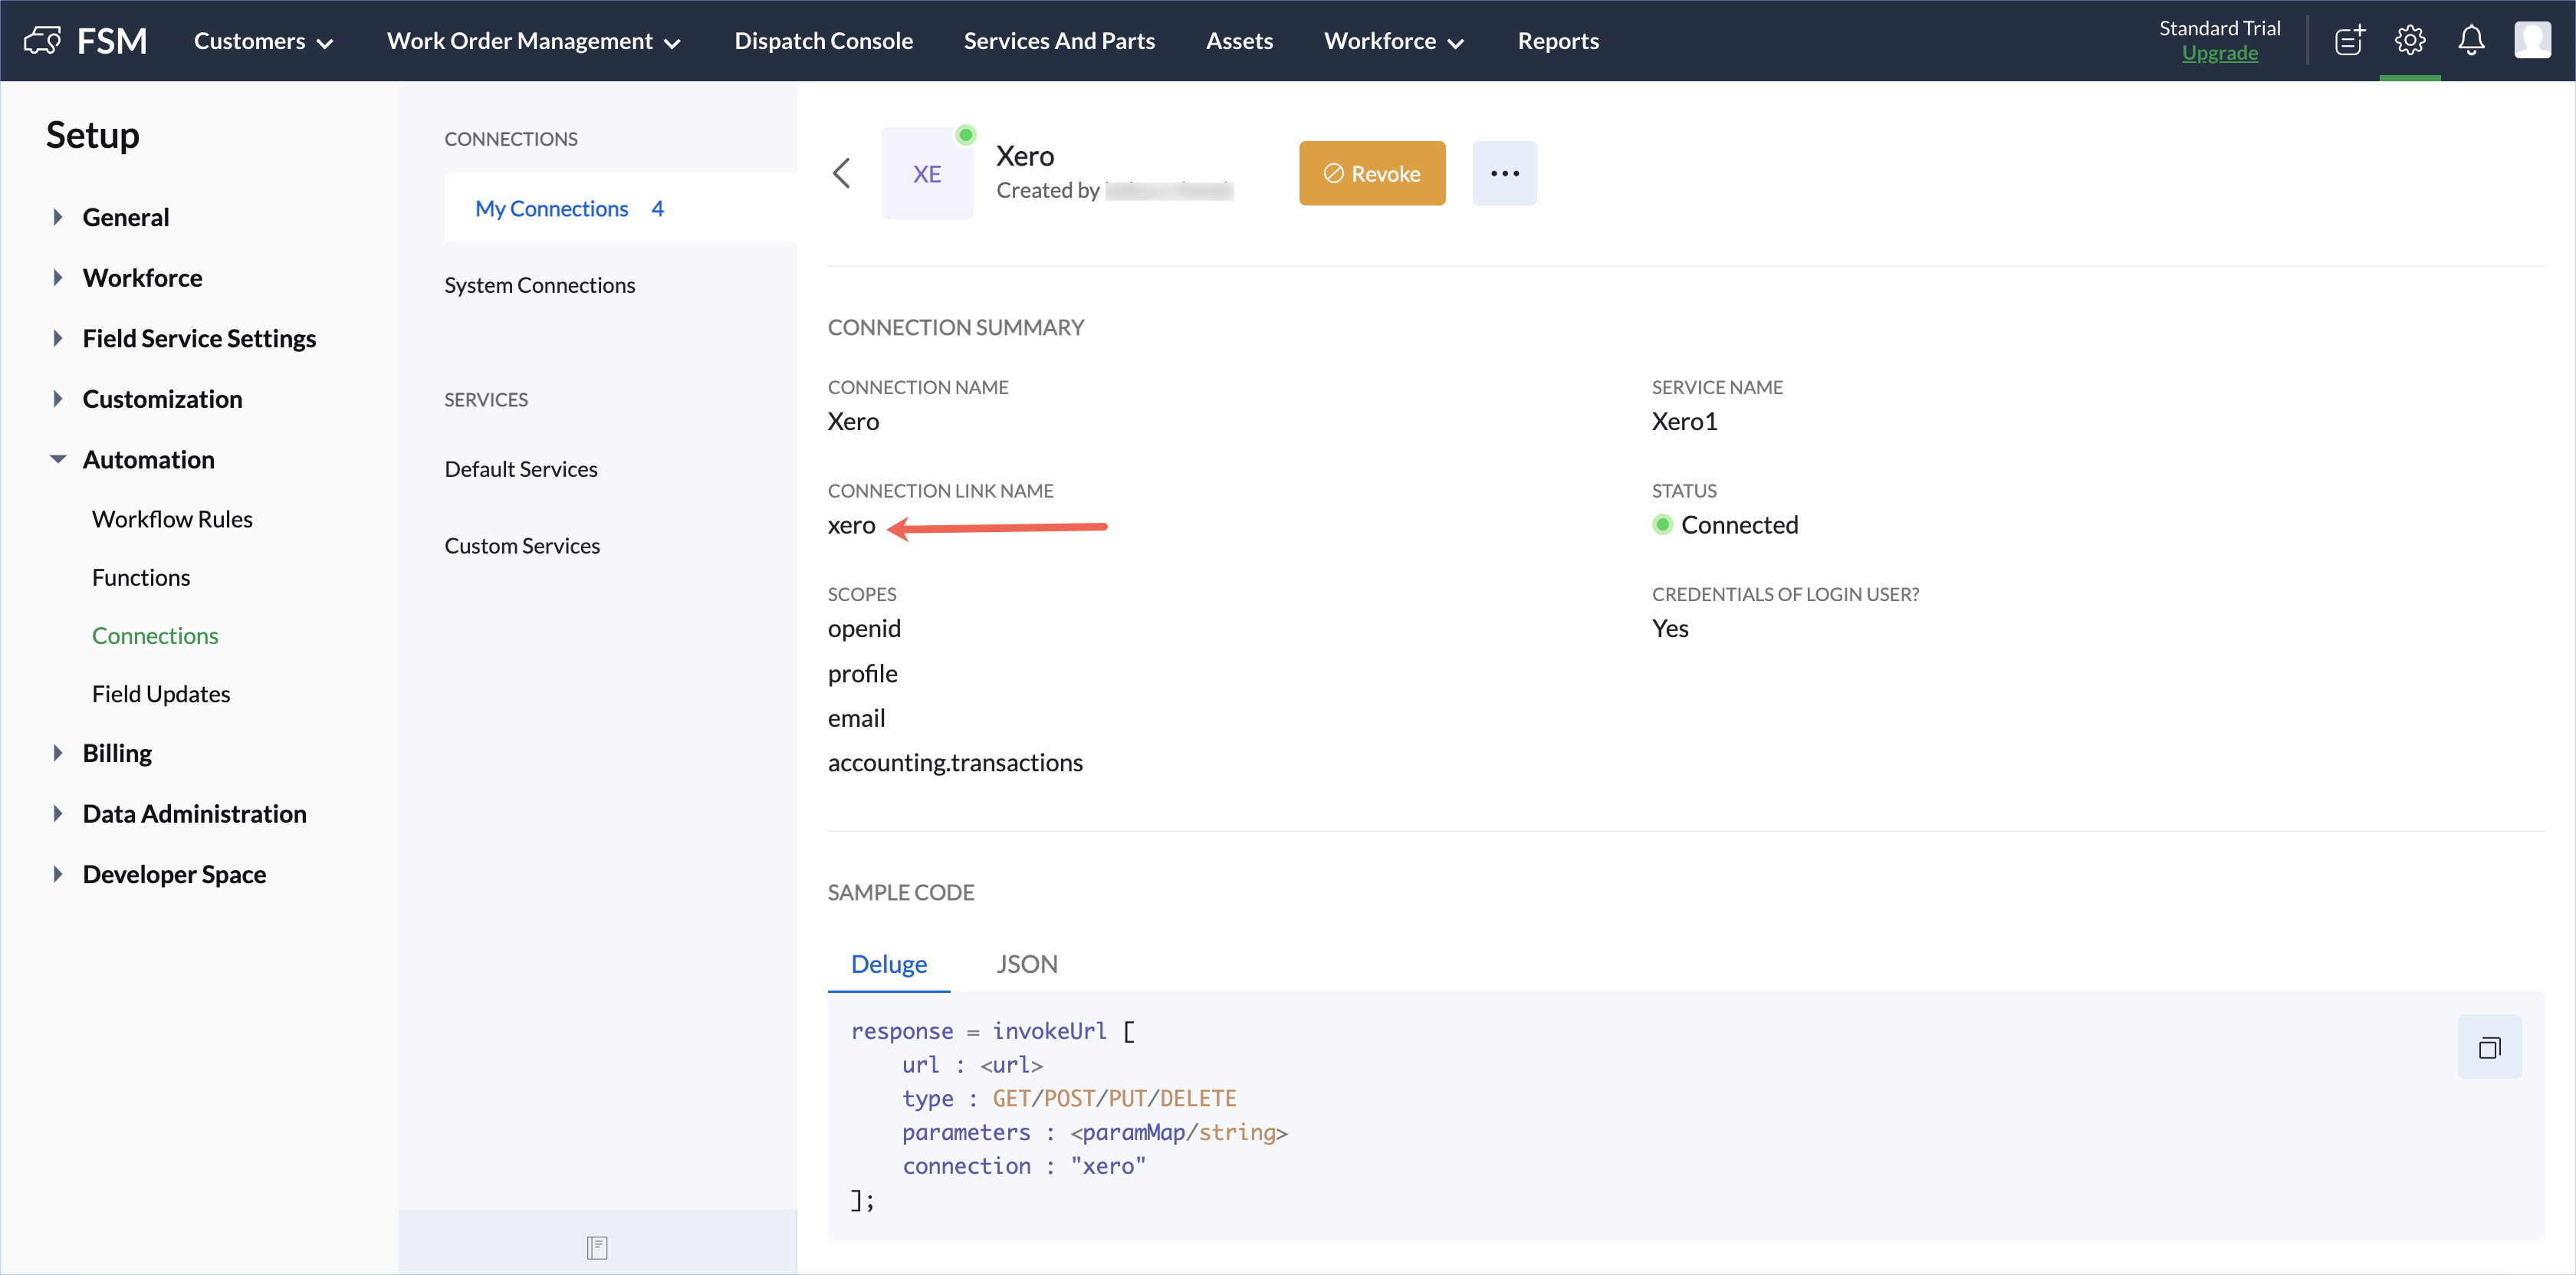The width and height of the screenshot is (2576, 1275).
Task: Click the code line 'connection : "xero"'
Action: 1023,1166
